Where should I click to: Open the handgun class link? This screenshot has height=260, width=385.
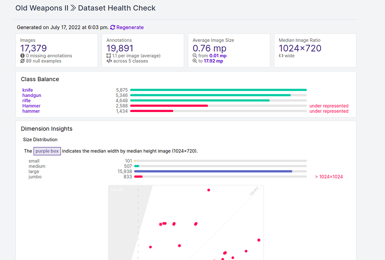coord(32,95)
